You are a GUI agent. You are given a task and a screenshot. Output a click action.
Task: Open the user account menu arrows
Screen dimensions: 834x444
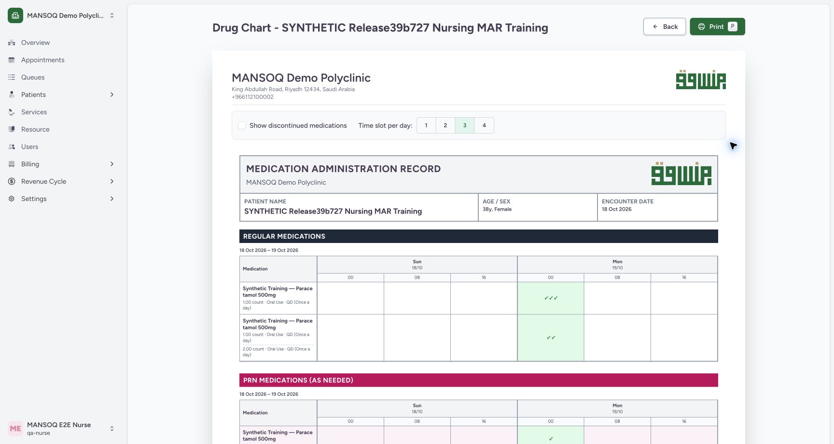(112, 429)
